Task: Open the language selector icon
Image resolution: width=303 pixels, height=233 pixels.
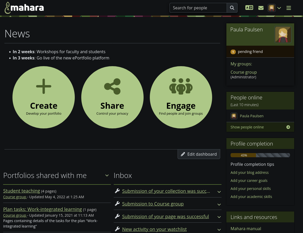Action: 249,8
